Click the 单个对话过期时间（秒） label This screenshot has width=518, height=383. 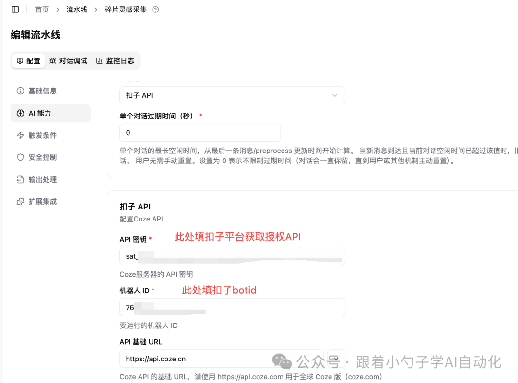click(156, 116)
